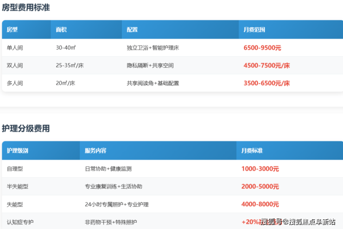343x229 pixels.
Task: Select the 配置 column header
Action: [132, 30]
